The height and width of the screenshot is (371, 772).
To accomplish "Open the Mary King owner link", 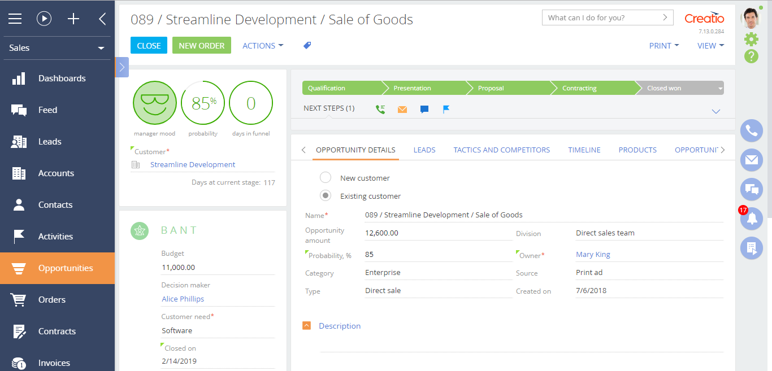I will (593, 255).
